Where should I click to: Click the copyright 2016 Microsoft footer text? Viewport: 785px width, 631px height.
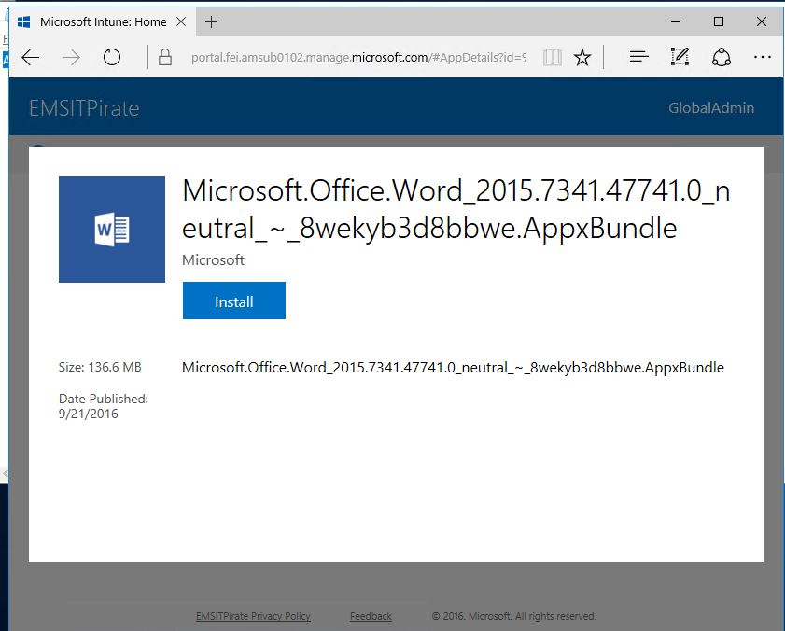tap(513, 616)
